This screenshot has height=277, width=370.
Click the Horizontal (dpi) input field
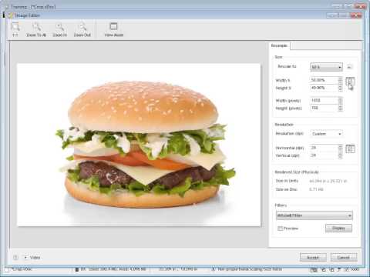click(x=324, y=148)
